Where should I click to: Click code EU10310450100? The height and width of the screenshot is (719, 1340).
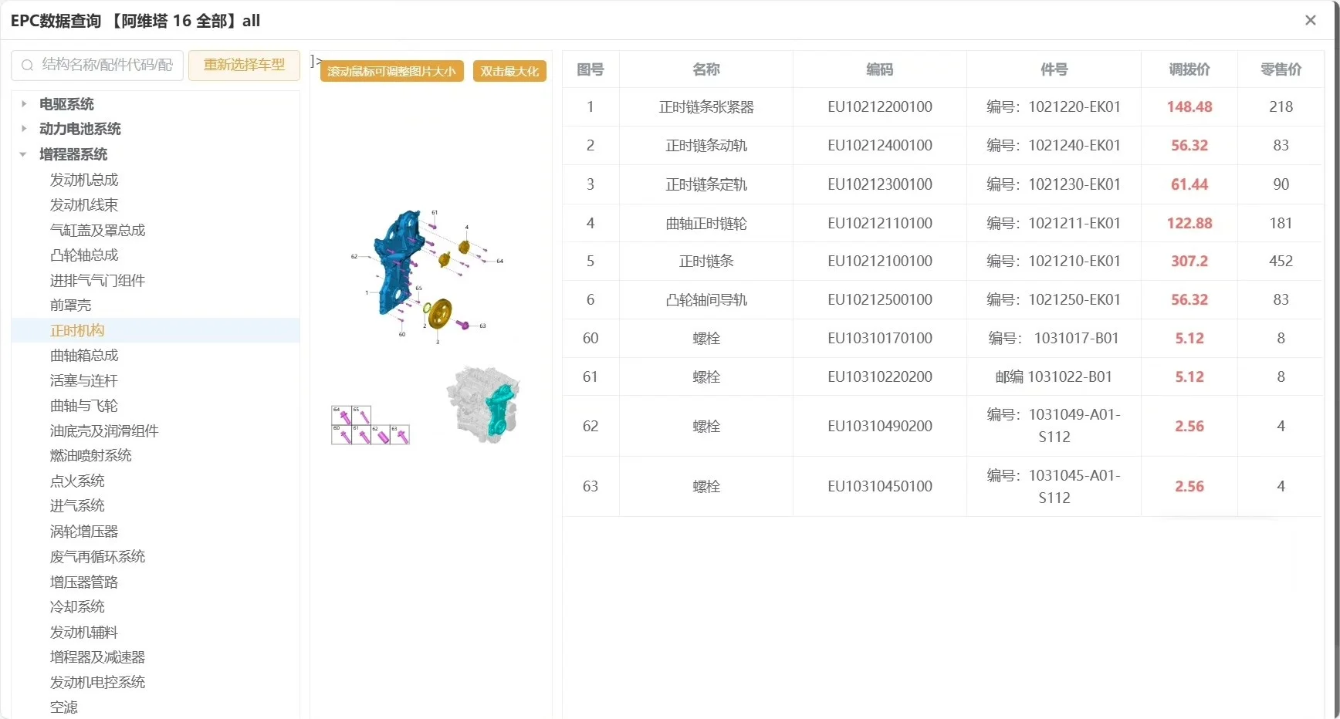point(880,487)
